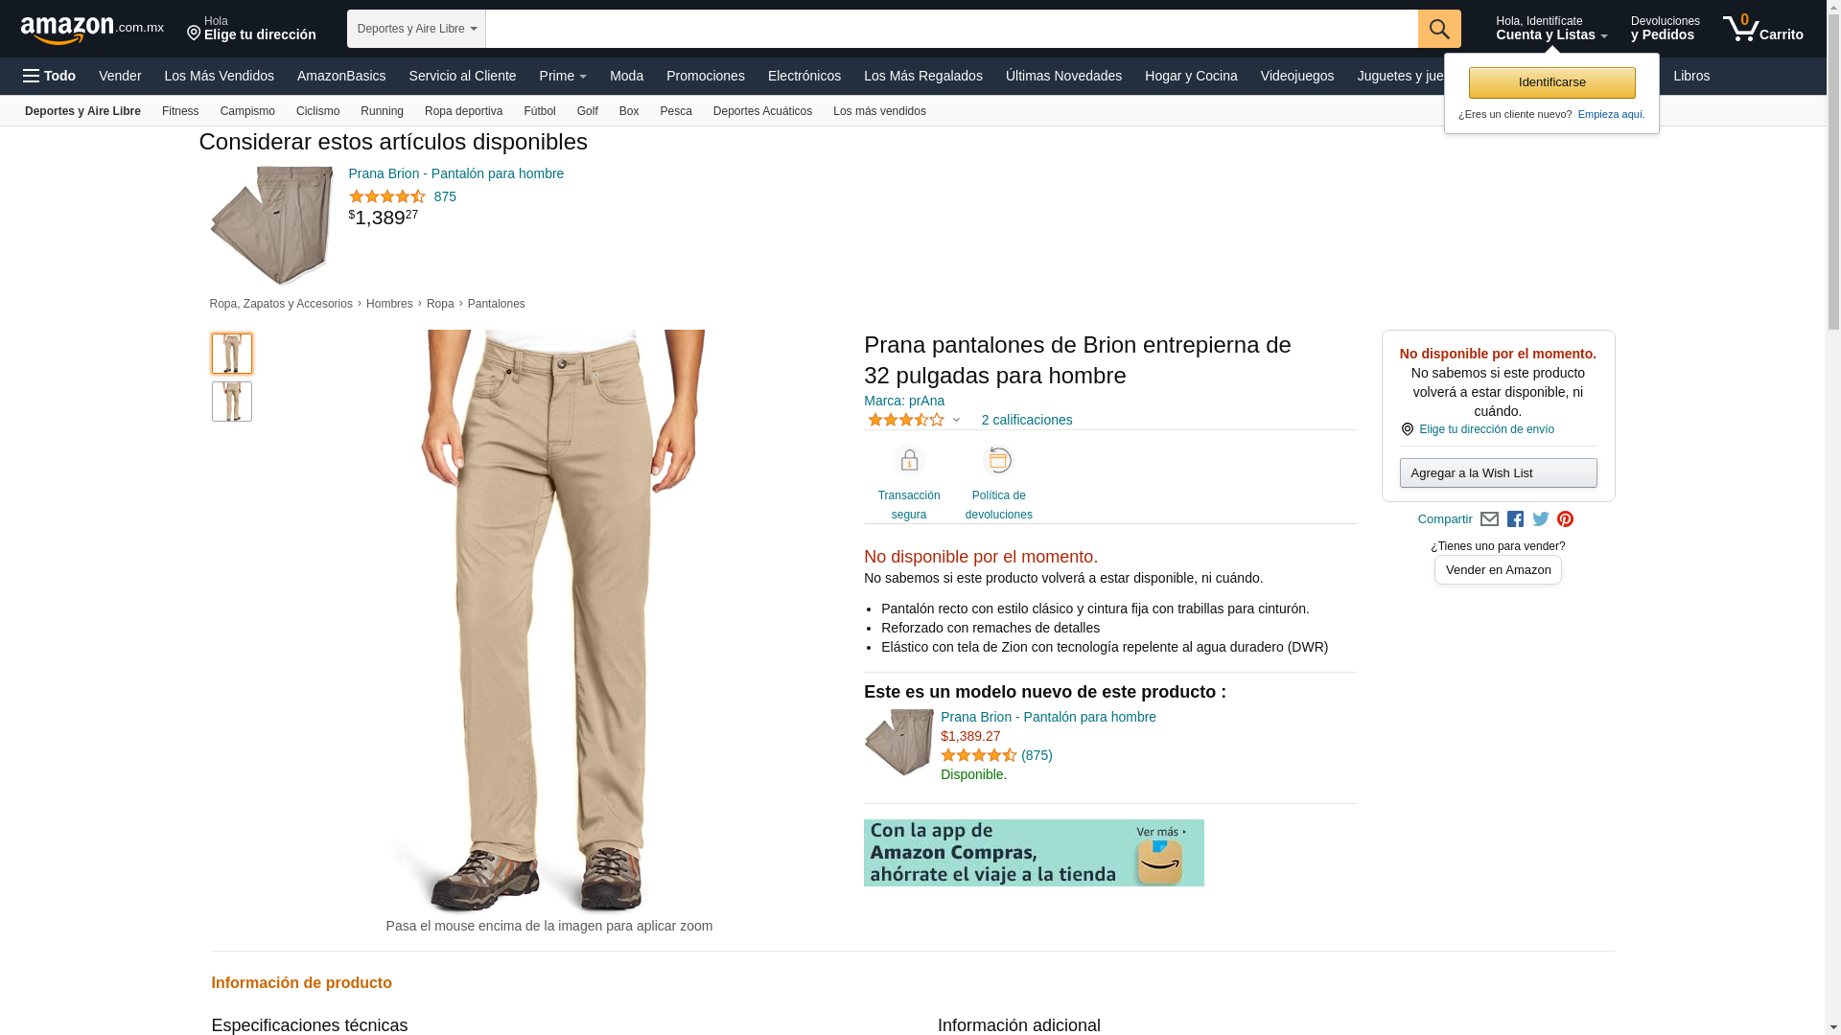Expand the Cuenta y Listas dropdown
The width and height of the screenshot is (1841, 1035).
[1551, 29]
